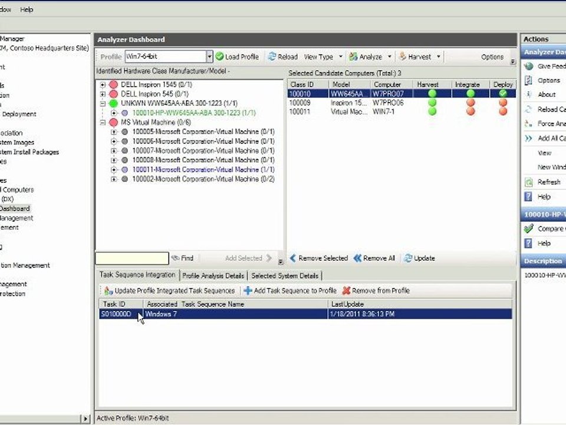Click Update Profile Integrated Task Sequences icon
The height and width of the screenshot is (425, 566).
[x=108, y=290]
